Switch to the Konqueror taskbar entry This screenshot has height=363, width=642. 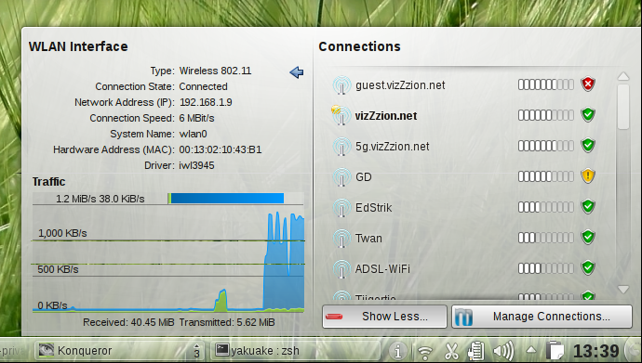119,350
